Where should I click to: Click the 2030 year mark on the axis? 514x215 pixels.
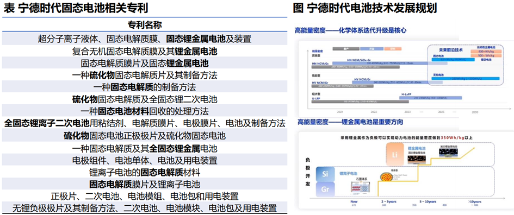tap(475, 112)
